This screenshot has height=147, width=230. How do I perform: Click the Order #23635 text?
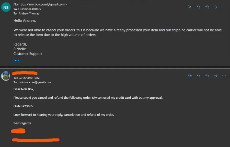click(23, 106)
